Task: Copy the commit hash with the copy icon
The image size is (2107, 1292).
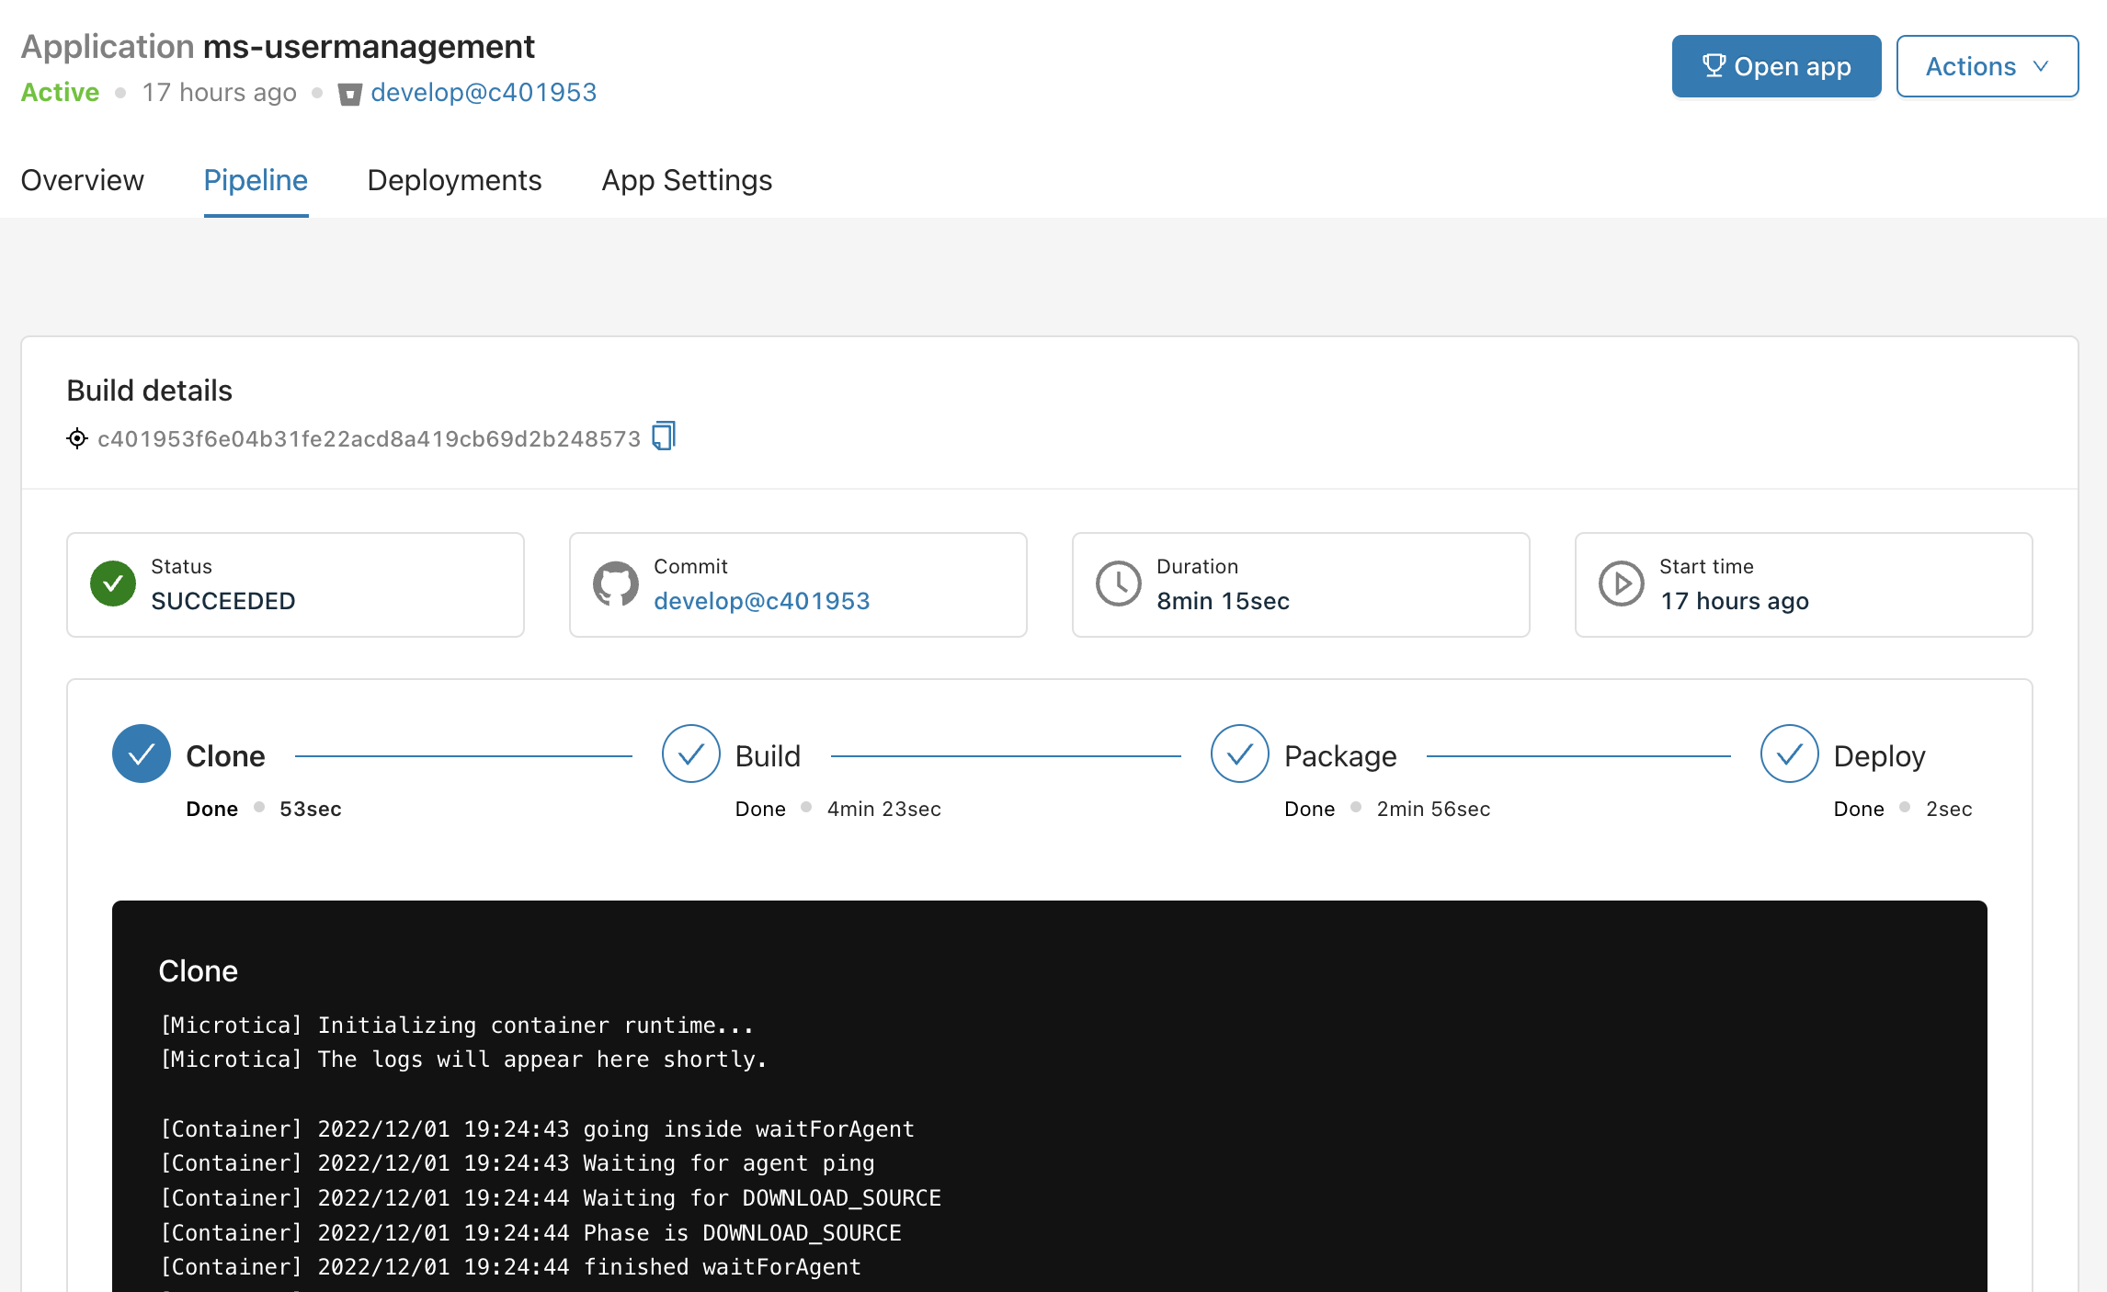Action: pos(664,436)
